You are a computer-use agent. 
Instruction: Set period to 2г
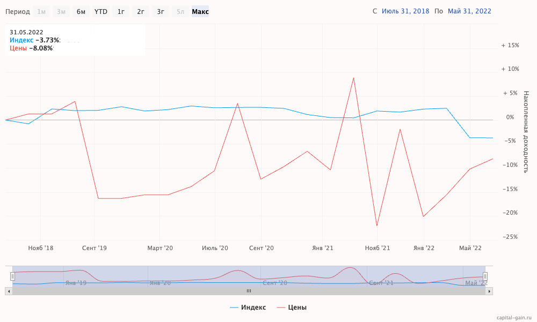(141, 12)
